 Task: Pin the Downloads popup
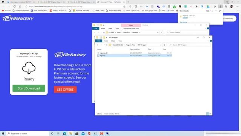pyautogui.click(x=220, y=11)
